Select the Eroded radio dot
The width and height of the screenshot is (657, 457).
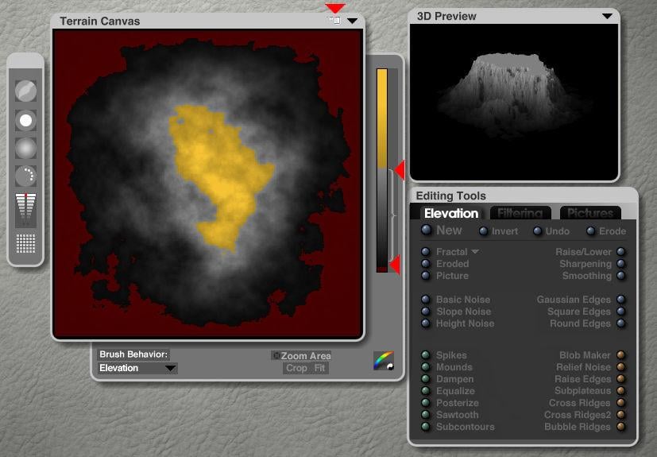point(426,264)
